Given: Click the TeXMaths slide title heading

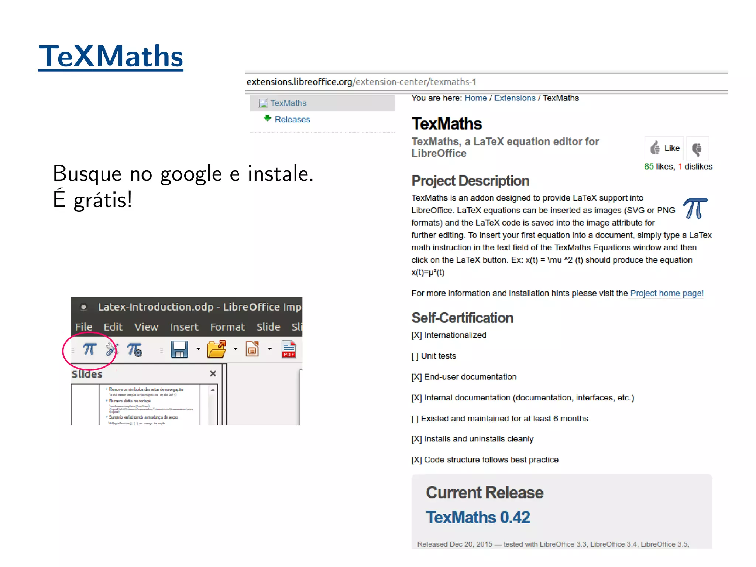Looking at the screenshot, I should pos(111,56).
